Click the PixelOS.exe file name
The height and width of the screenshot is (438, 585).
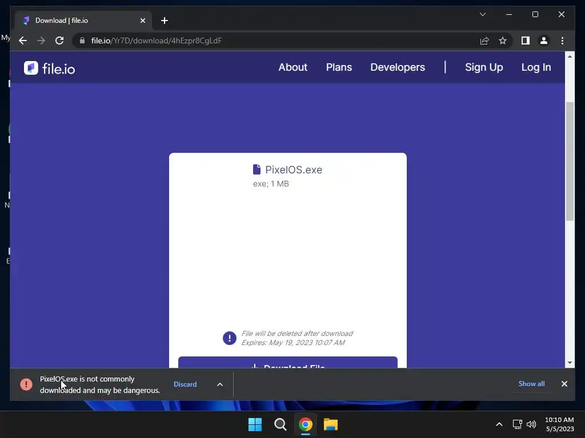tap(294, 170)
